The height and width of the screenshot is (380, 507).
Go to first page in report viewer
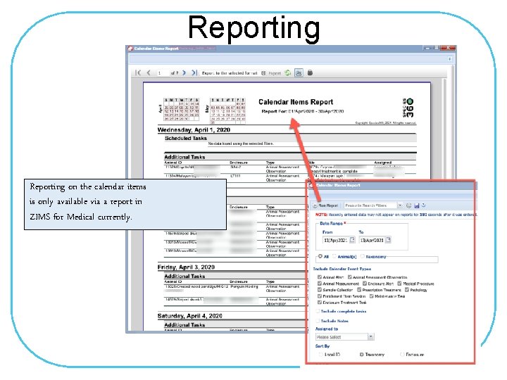(138, 73)
